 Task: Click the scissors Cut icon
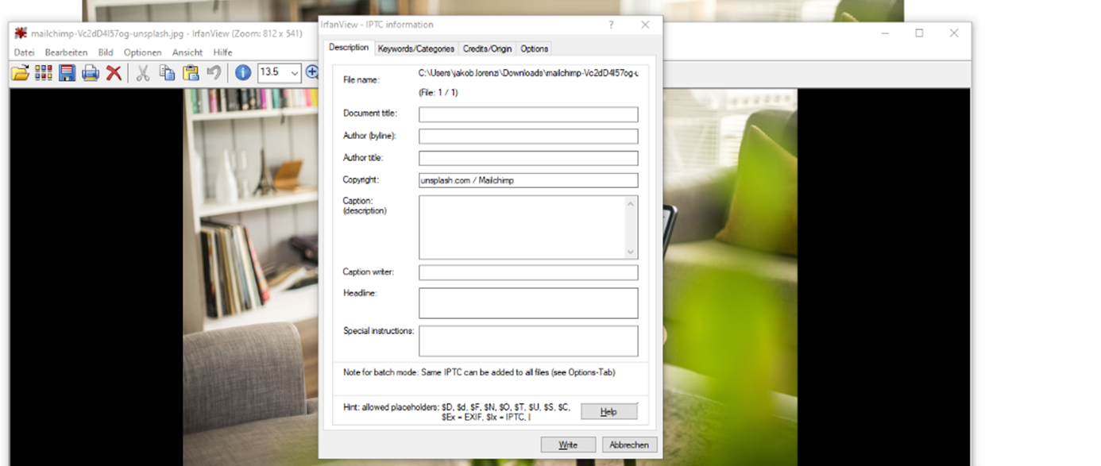tap(143, 73)
